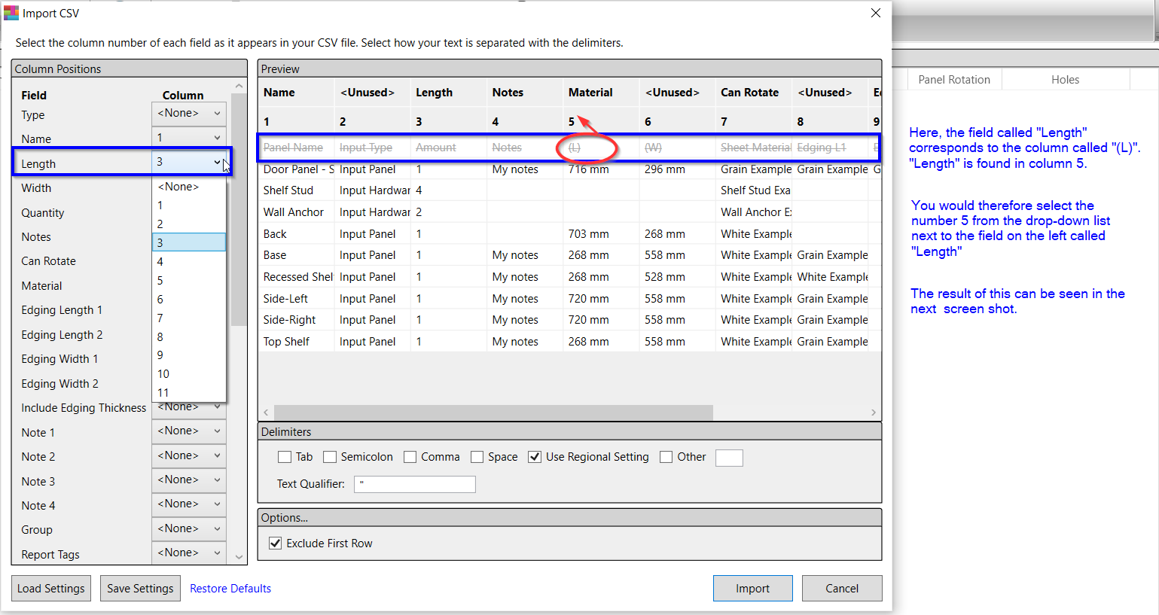Viewport: 1159px width, 615px height.
Task: Uncheck Use Regional Setting
Action: (x=535, y=457)
